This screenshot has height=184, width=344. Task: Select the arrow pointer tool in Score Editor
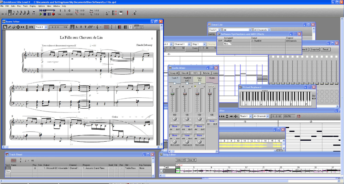[5, 27]
